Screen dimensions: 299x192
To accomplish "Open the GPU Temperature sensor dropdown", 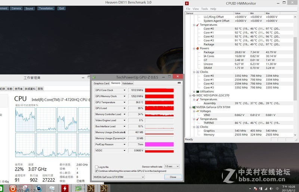I will [124, 102].
